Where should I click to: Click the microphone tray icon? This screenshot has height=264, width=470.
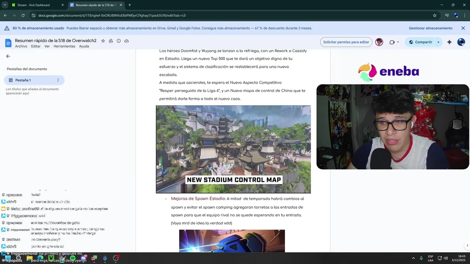(421, 258)
